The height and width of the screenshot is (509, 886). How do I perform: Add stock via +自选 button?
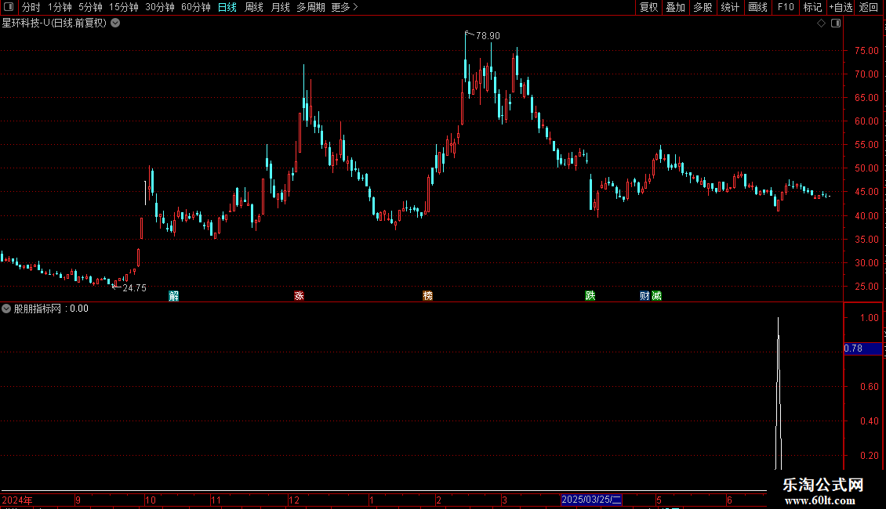tap(841, 7)
